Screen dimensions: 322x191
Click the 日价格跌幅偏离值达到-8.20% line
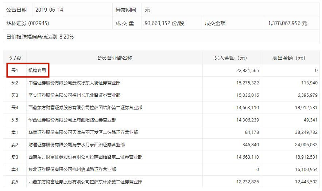click(40, 37)
